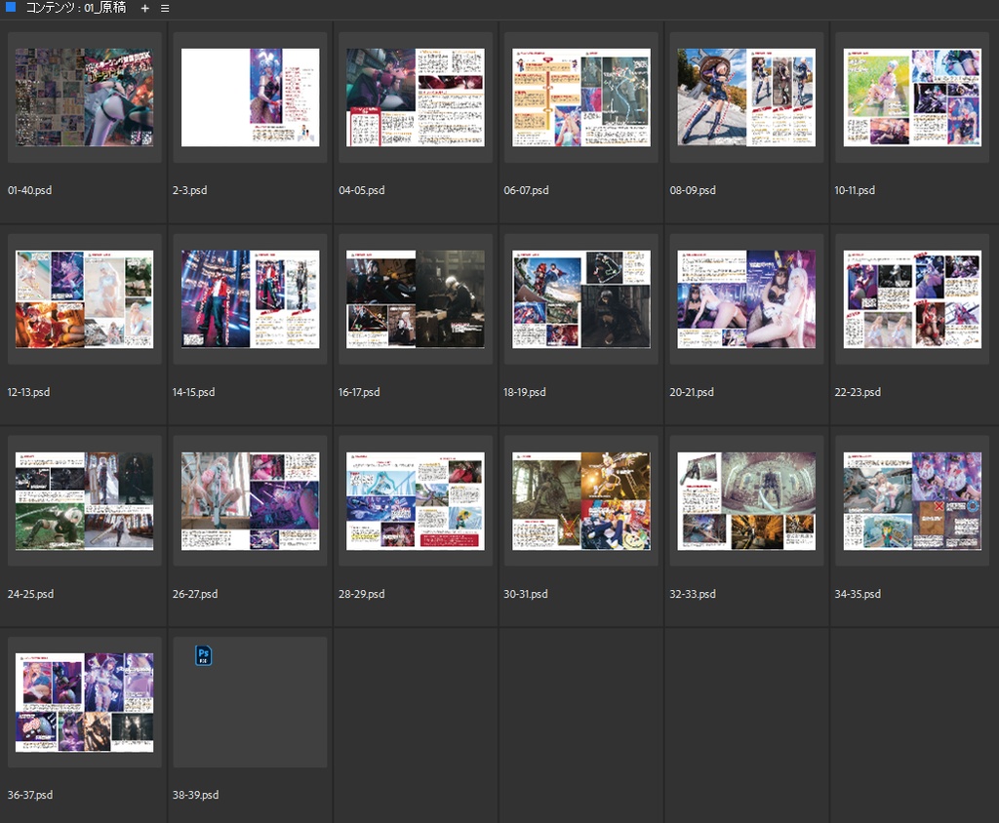The height and width of the screenshot is (823, 999).
Task: Select the コンテンツ: 01_原稿 tab
Action: coord(76,8)
